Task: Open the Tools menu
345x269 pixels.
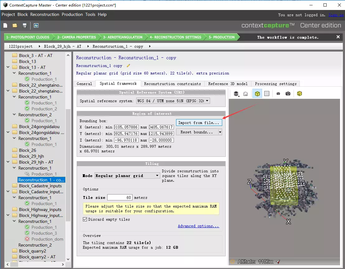Action: [90, 15]
